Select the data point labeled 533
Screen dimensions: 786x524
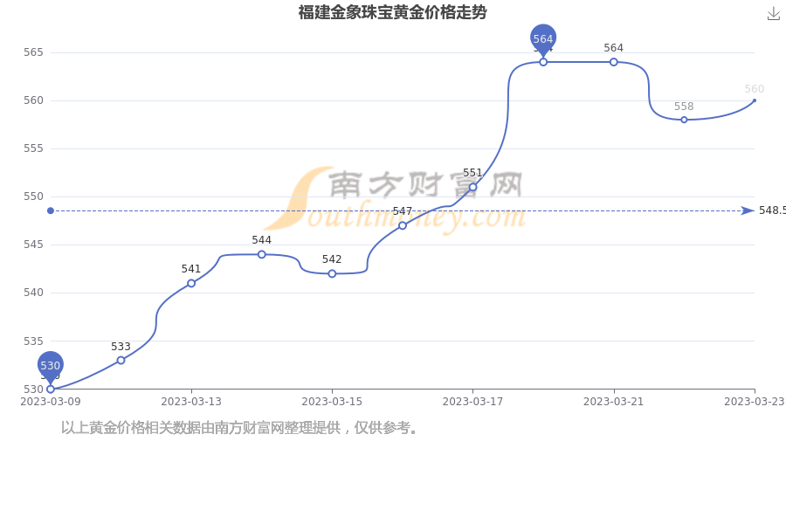[x=121, y=361]
